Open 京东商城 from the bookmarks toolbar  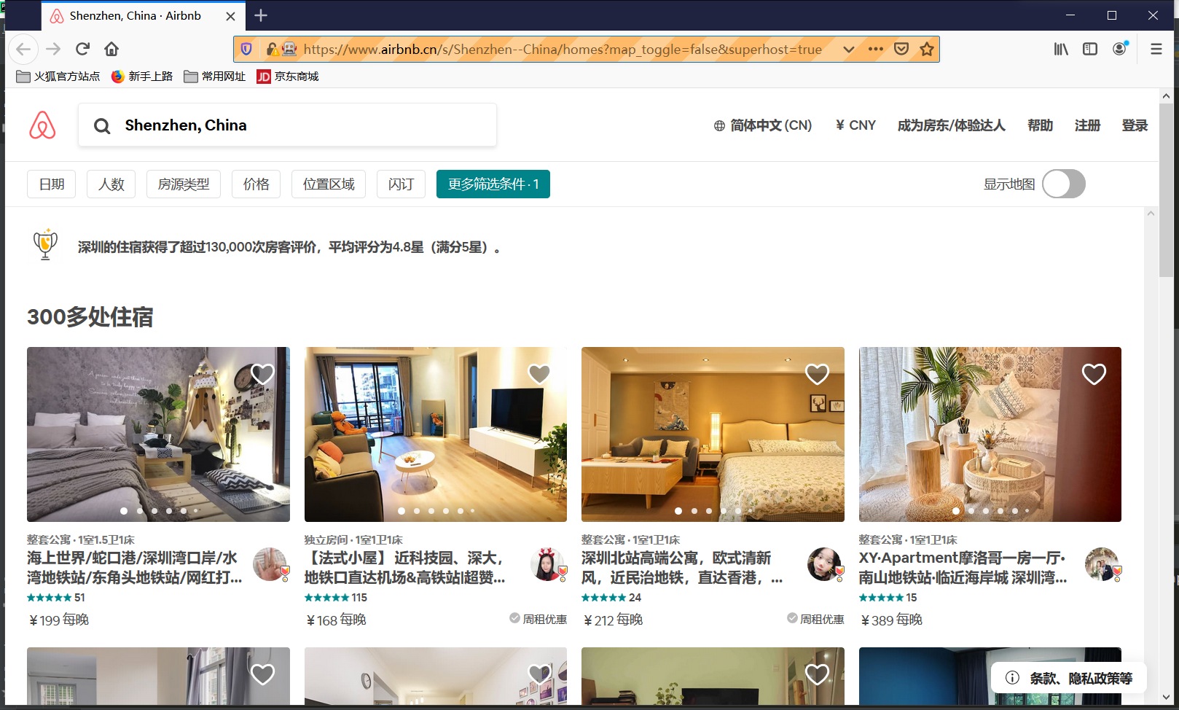pyautogui.click(x=286, y=76)
